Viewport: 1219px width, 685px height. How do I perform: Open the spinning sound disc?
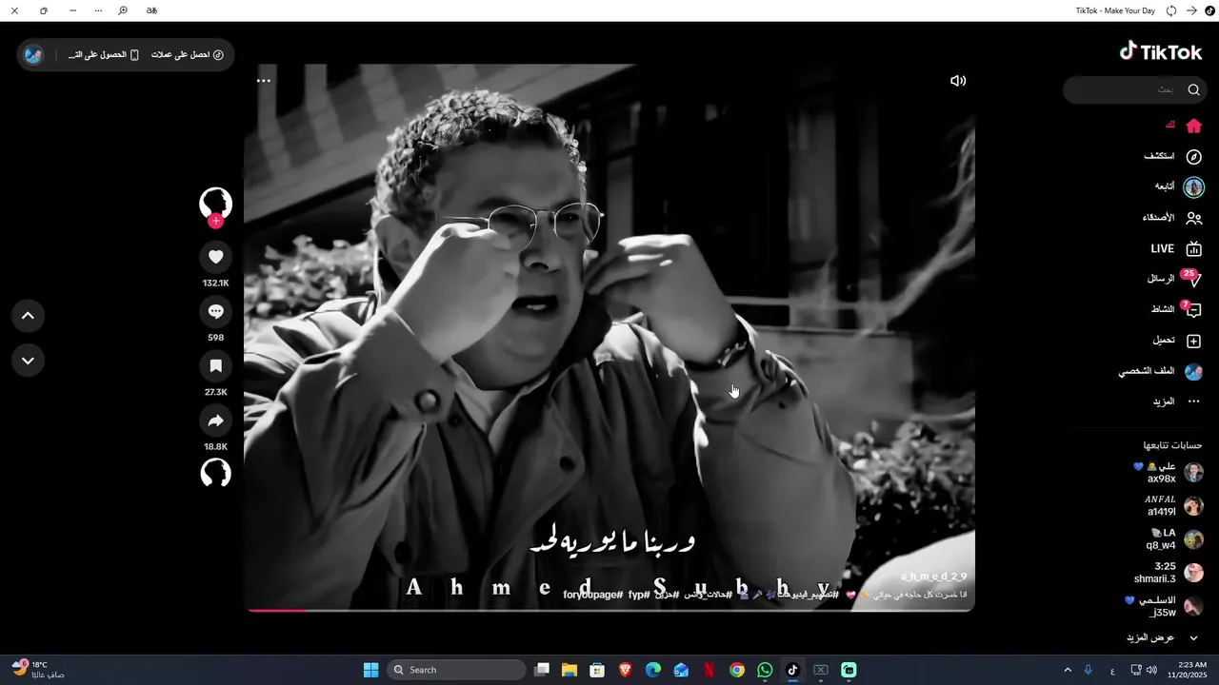216,473
